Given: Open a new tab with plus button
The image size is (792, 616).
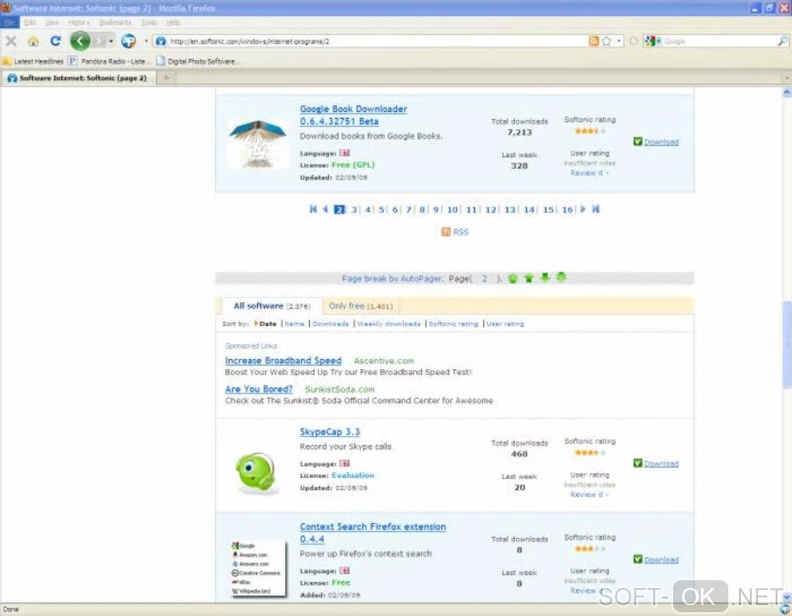Looking at the screenshot, I should [x=166, y=78].
